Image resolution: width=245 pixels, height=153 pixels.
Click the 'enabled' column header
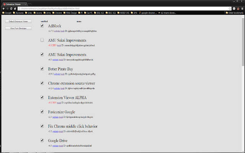pyautogui.click(x=44, y=21)
